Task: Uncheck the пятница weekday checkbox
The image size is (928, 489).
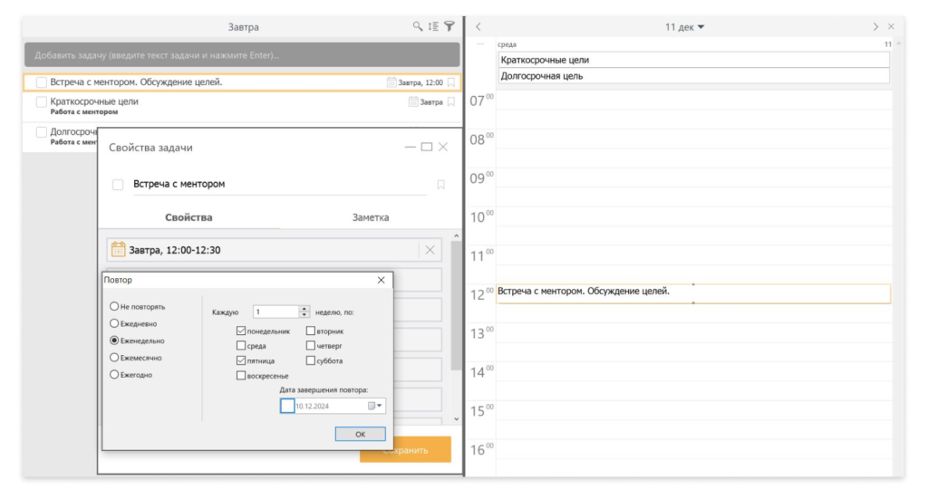Action: pyautogui.click(x=240, y=360)
